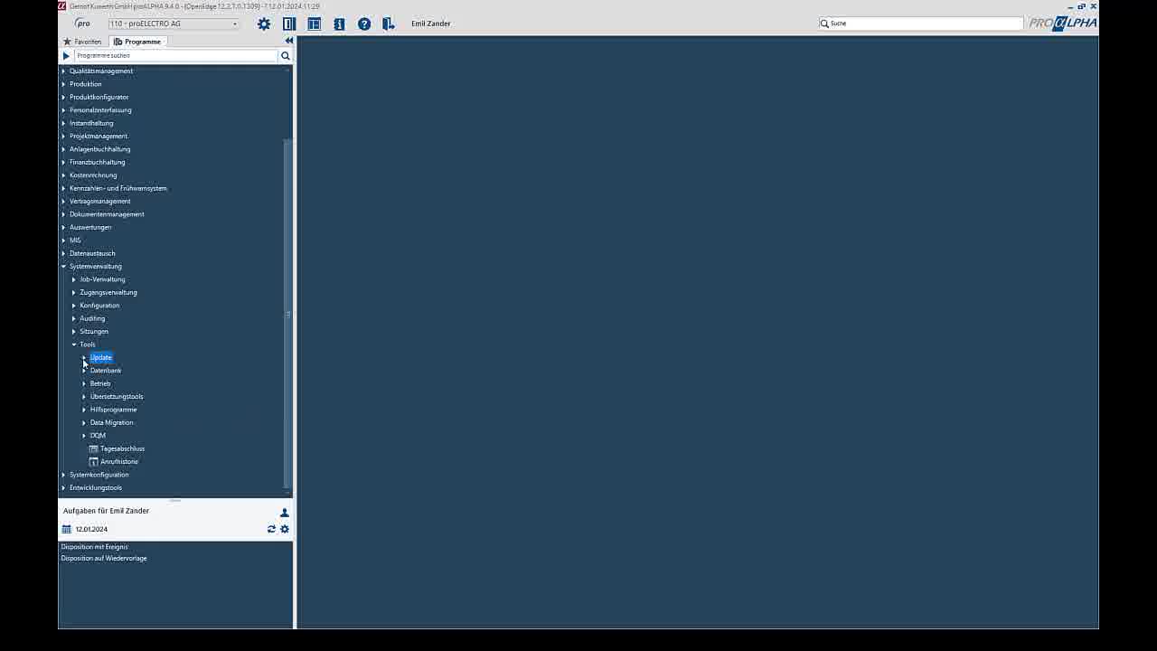This screenshot has height=651, width=1157.
Task: Click the star icon on Favoriten tab
Action: tap(67, 42)
